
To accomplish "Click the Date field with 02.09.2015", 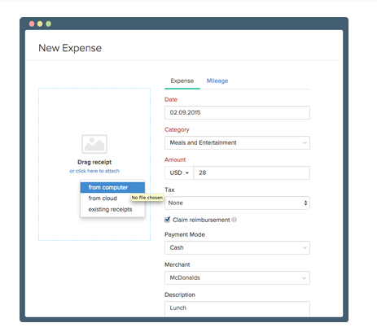I will pos(237,112).
